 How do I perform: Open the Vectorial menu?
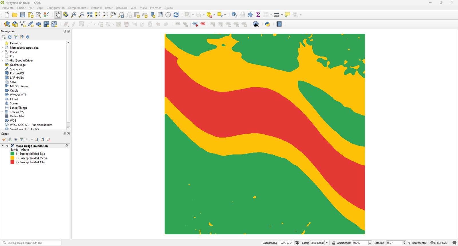[x=96, y=8]
